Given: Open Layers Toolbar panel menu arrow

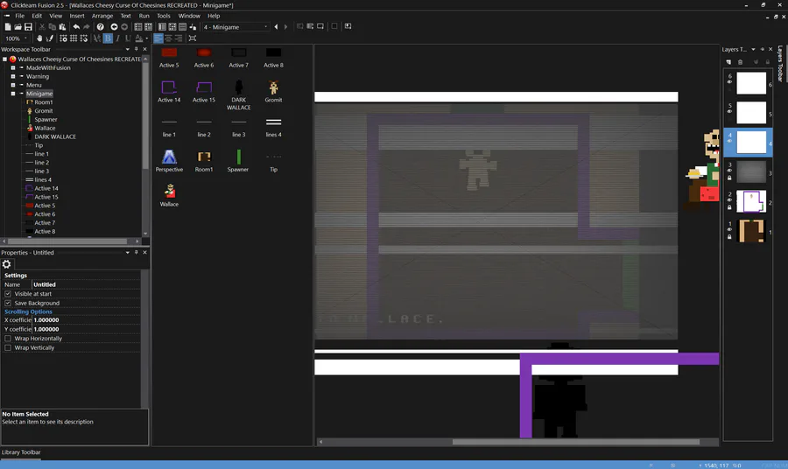Looking at the screenshot, I should [753, 49].
